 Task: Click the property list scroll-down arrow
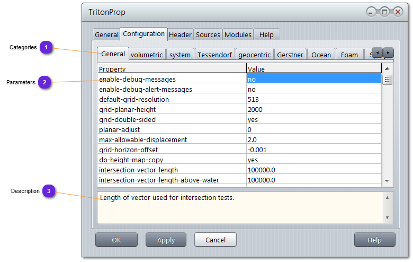click(387, 181)
